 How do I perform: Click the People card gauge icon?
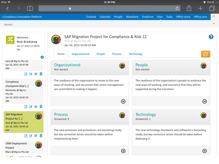coord(204,66)
